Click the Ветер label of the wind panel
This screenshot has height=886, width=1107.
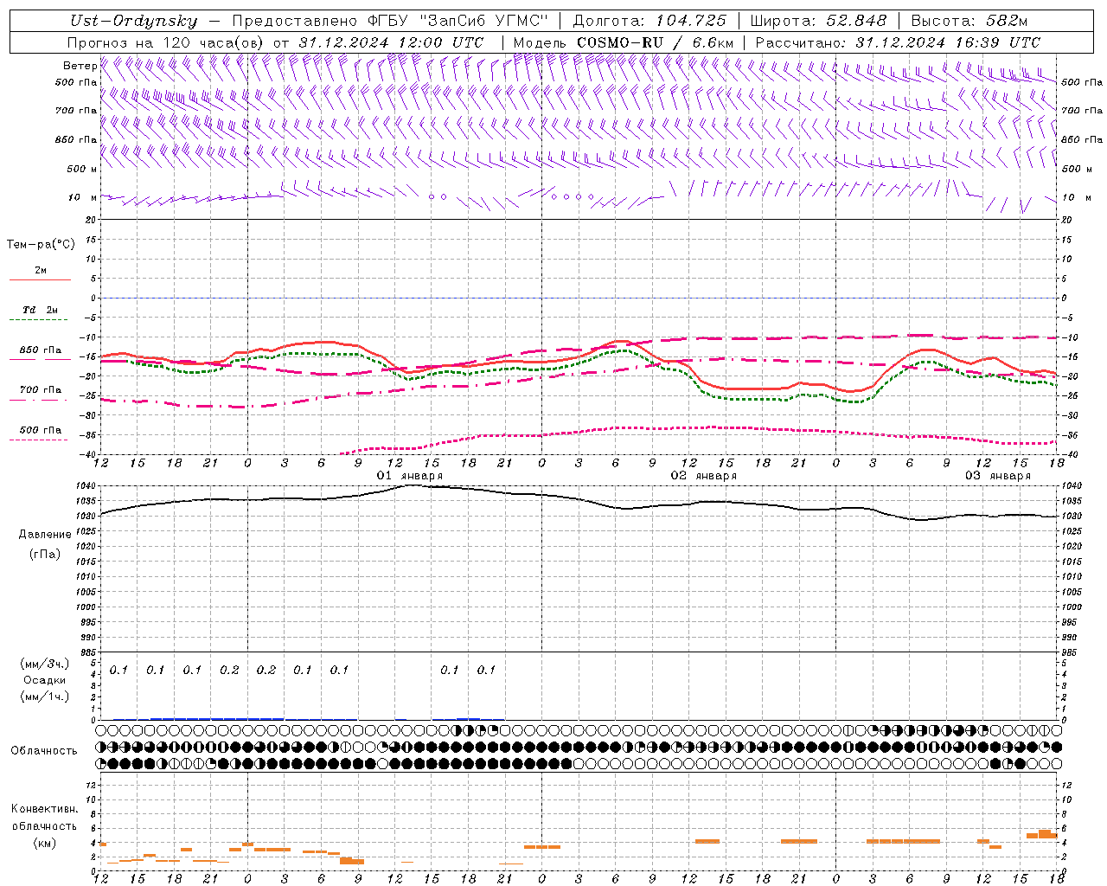point(80,66)
